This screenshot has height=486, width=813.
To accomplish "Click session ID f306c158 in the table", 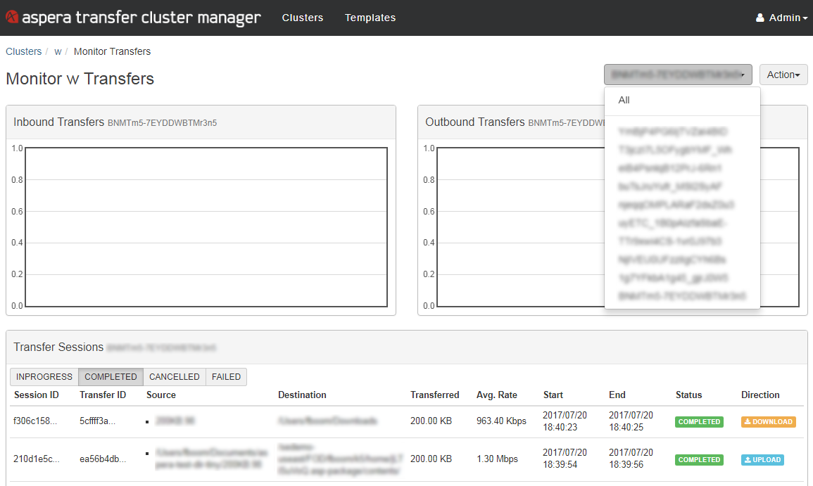I will click(36, 421).
